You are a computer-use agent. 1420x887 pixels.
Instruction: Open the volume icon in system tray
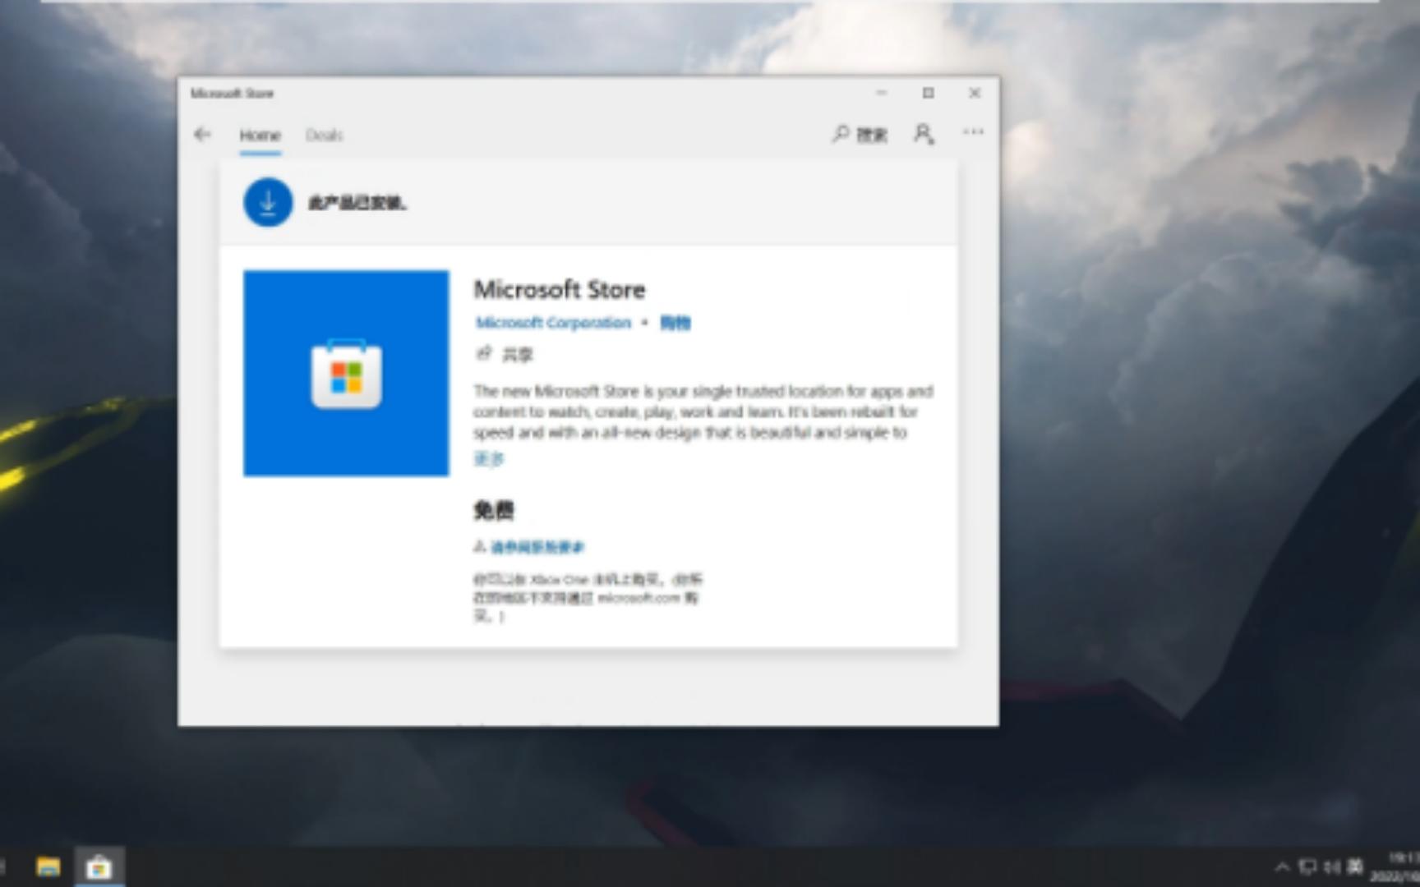(1332, 866)
